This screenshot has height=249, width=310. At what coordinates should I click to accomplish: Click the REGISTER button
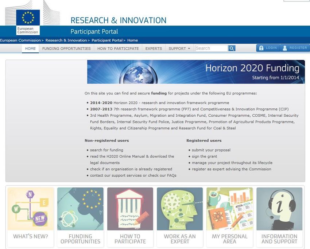pos(295,48)
